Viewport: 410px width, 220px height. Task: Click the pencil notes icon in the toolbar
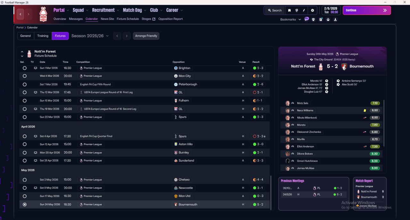tap(304, 10)
